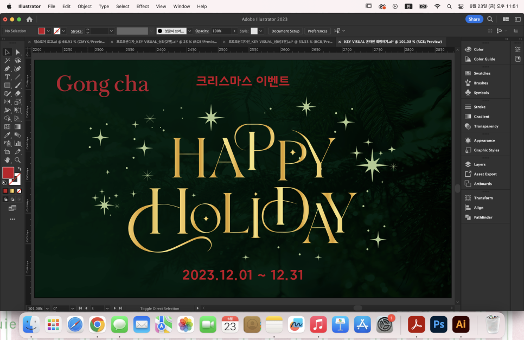Screen dimensions: 524x340
Task: Swap fill and stroke colors
Action: 20,169
